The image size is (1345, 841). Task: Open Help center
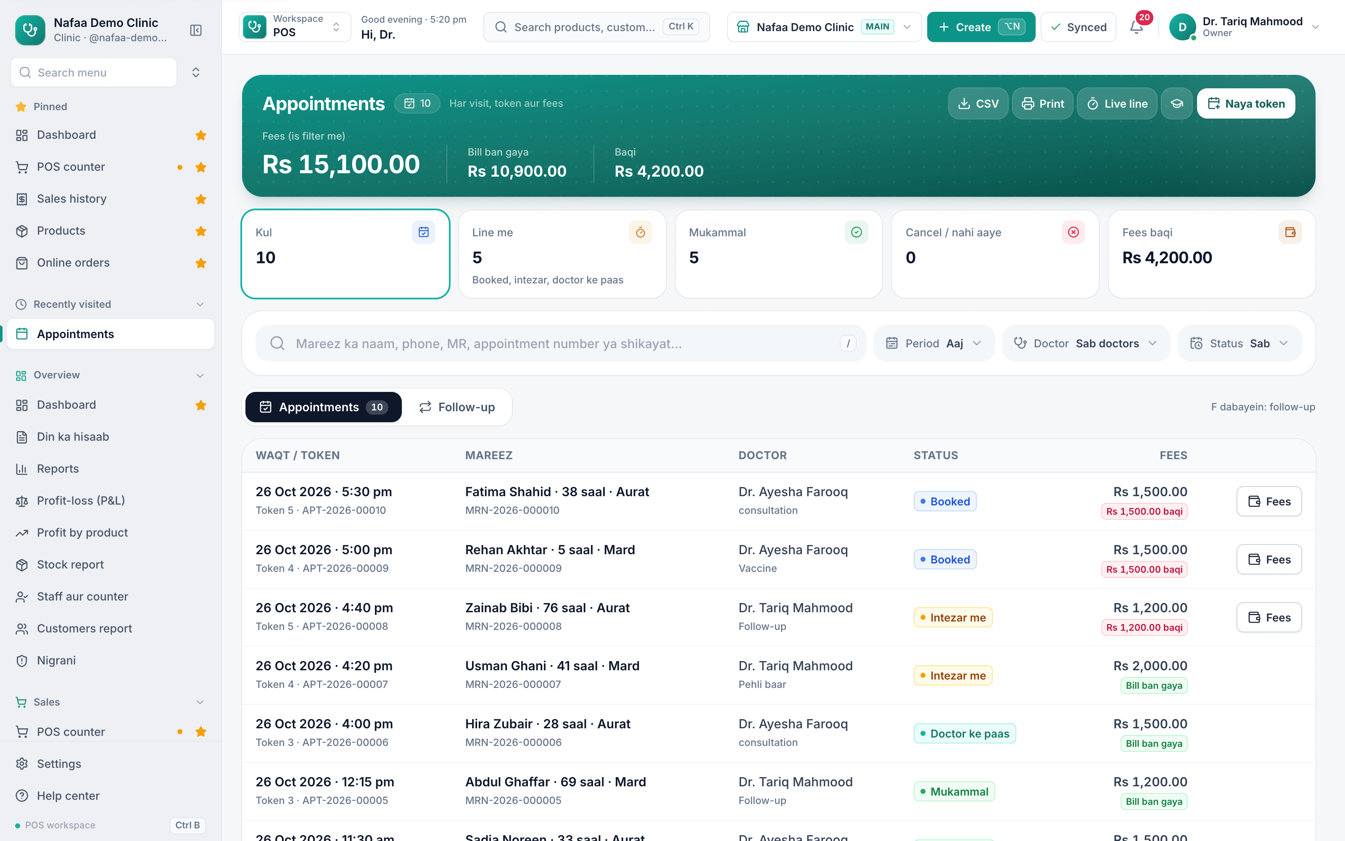(111, 796)
